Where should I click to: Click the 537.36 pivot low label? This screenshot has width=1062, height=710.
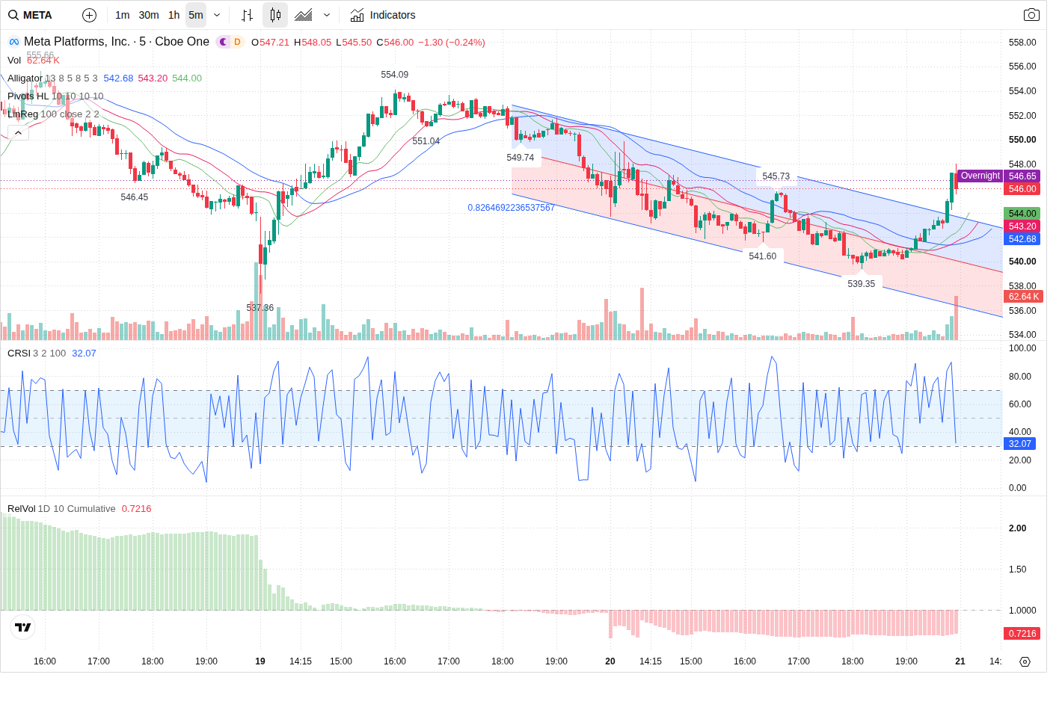point(260,308)
